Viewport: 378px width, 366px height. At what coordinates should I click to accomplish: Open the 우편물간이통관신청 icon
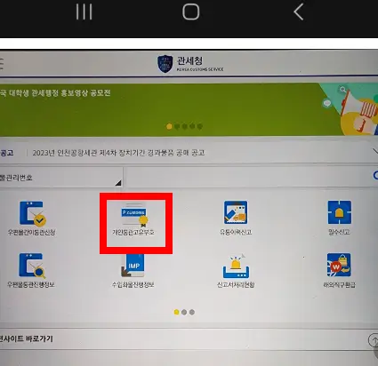[x=31, y=219]
